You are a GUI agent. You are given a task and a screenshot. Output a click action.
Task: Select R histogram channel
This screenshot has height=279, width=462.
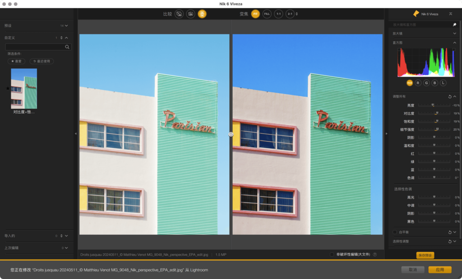click(x=418, y=83)
